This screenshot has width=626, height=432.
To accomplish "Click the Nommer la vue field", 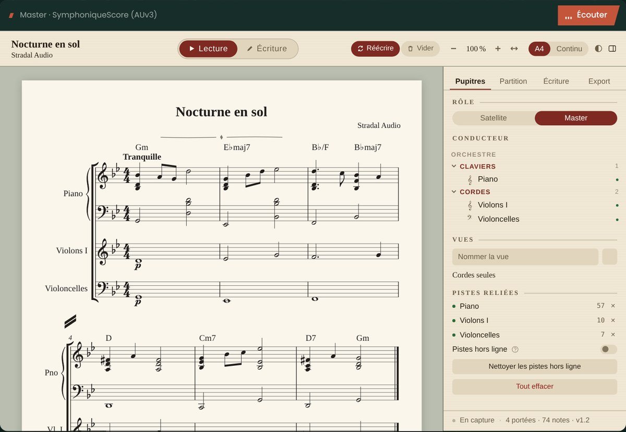I will click(x=525, y=257).
